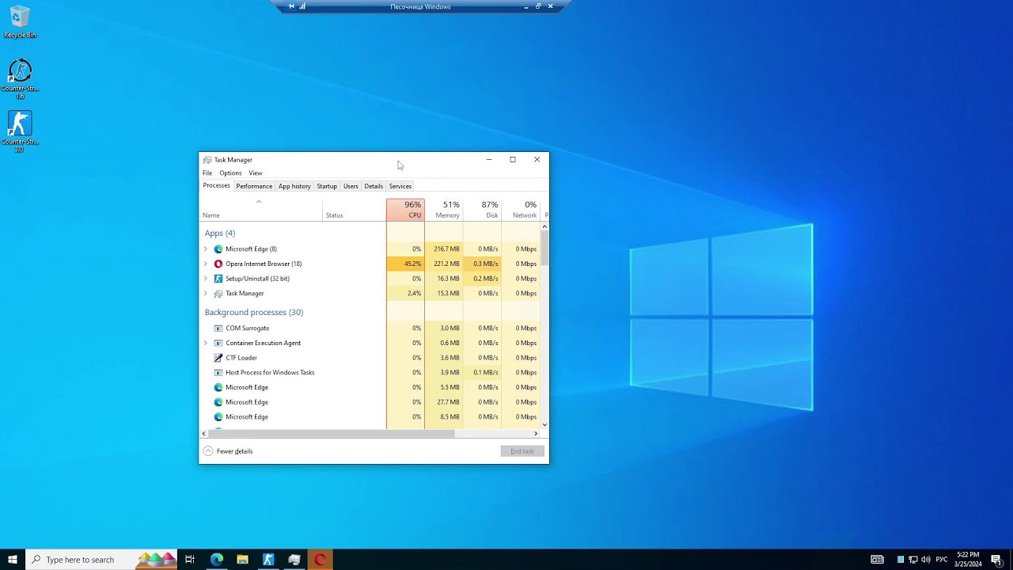The height and width of the screenshot is (570, 1013).
Task: Sort by the Status column header
Action: (355, 210)
